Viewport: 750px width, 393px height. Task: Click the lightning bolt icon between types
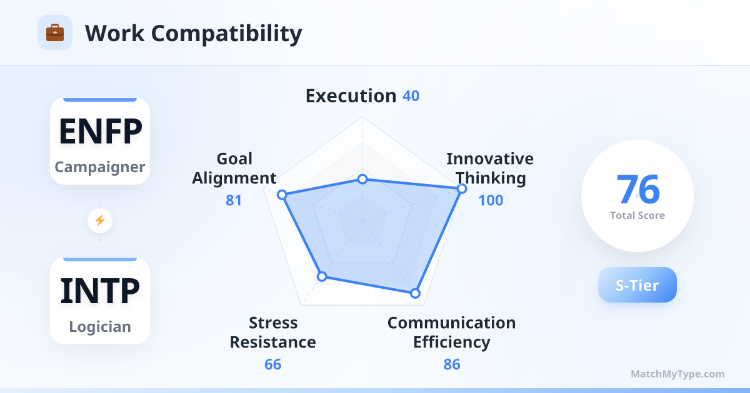[100, 220]
